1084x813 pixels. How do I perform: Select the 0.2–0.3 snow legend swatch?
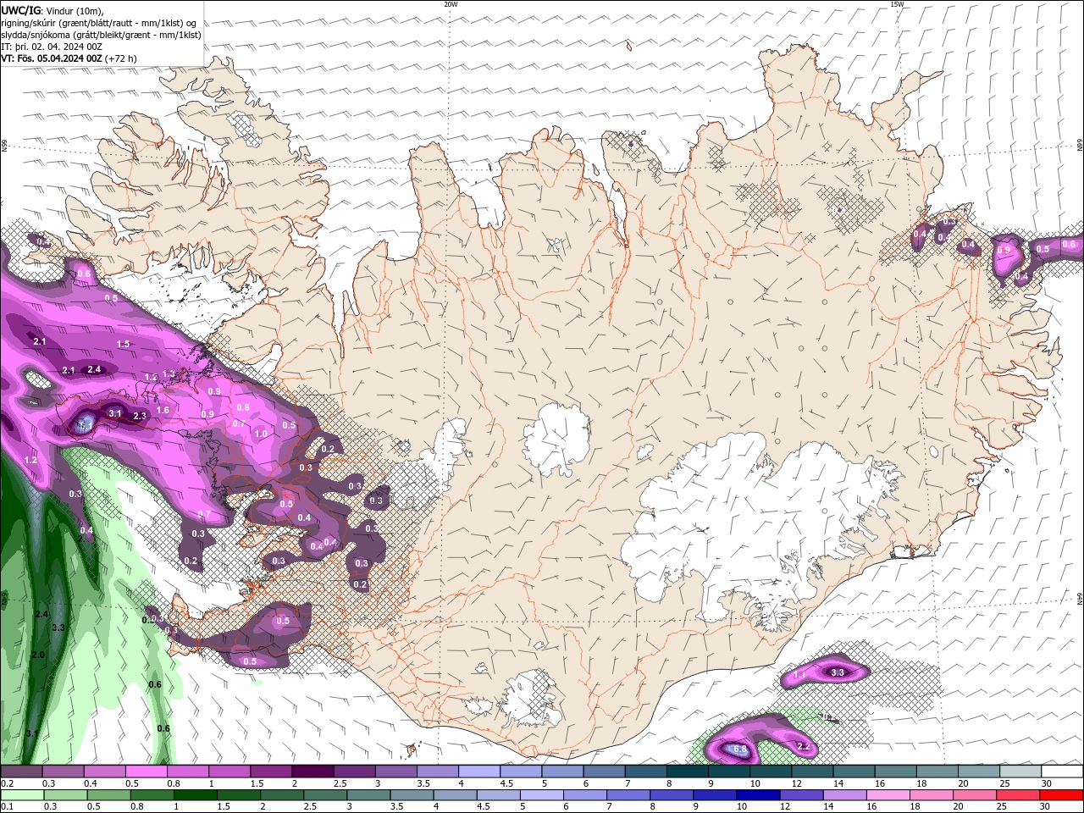pyautogui.click(x=21, y=772)
